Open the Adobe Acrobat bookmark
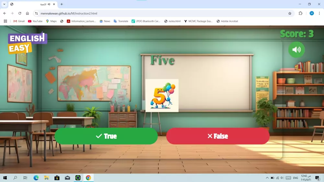 point(227,21)
